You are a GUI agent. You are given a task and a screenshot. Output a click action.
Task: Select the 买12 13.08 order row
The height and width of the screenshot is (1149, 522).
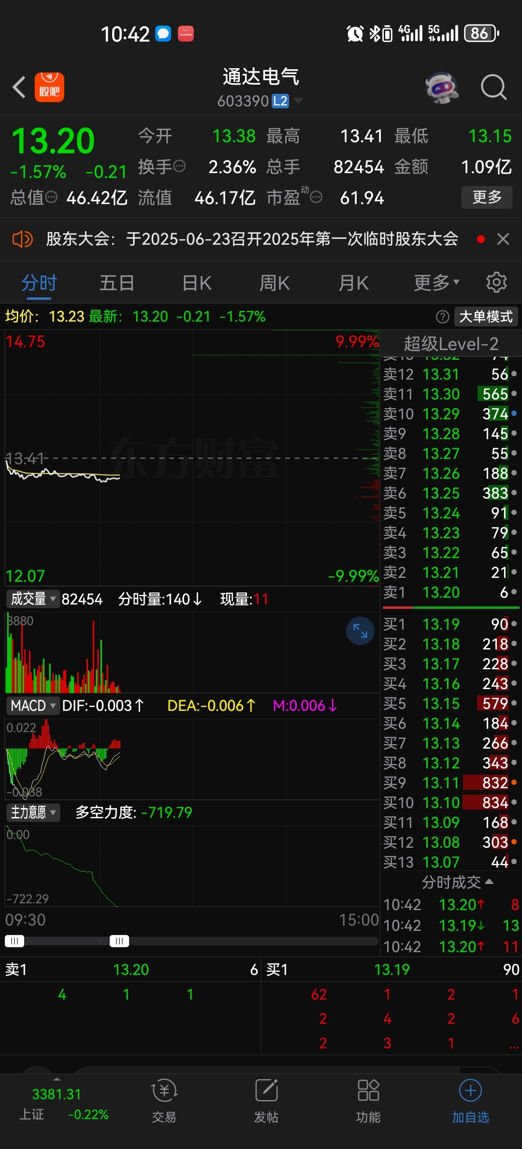(x=451, y=842)
